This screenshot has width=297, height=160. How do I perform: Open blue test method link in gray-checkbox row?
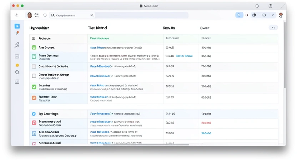click(100, 66)
